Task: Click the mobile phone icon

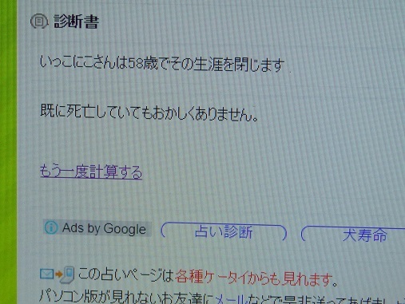Action: click(x=68, y=274)
